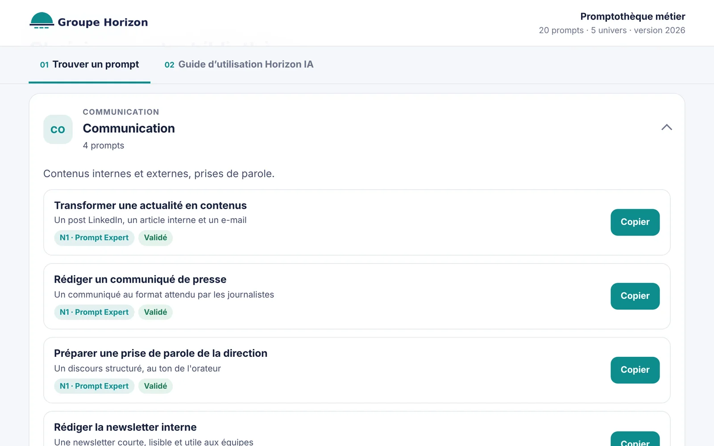Switch to the Trouver un prompt tab
The image size is (714, 446).
[x=89, y=65]
